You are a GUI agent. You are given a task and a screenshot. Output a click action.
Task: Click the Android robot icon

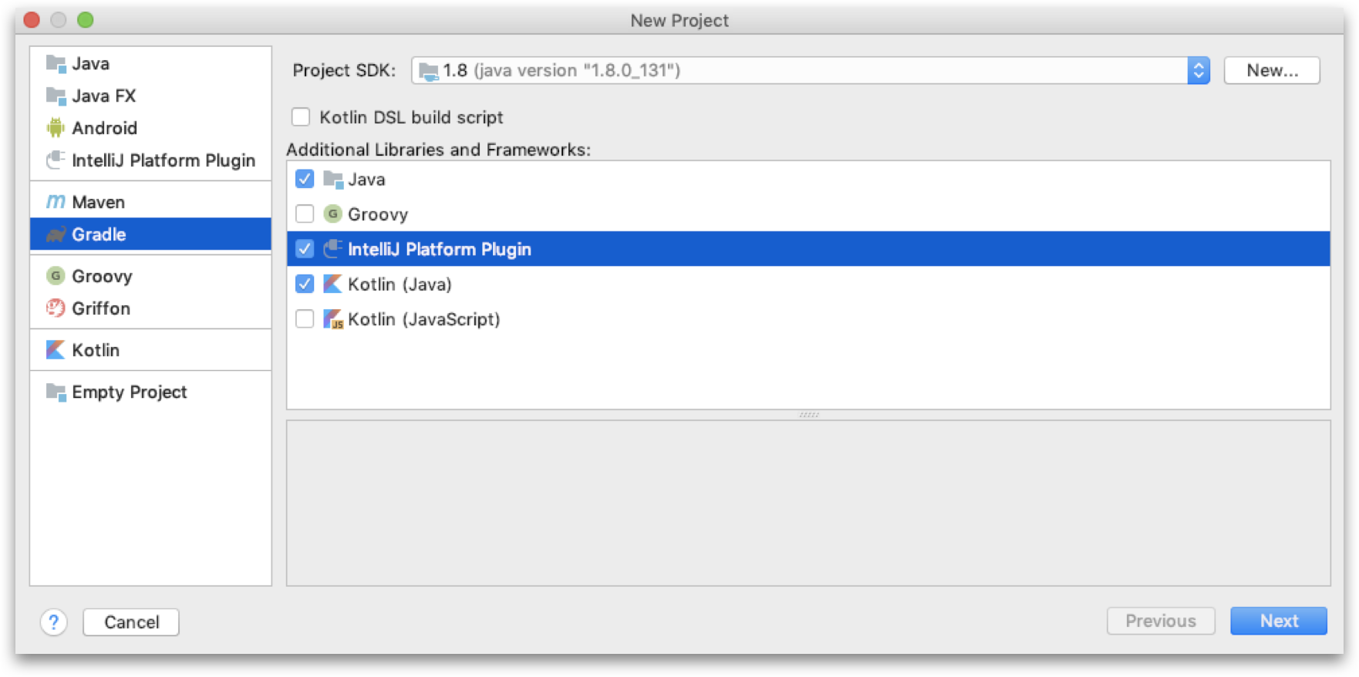56,128
